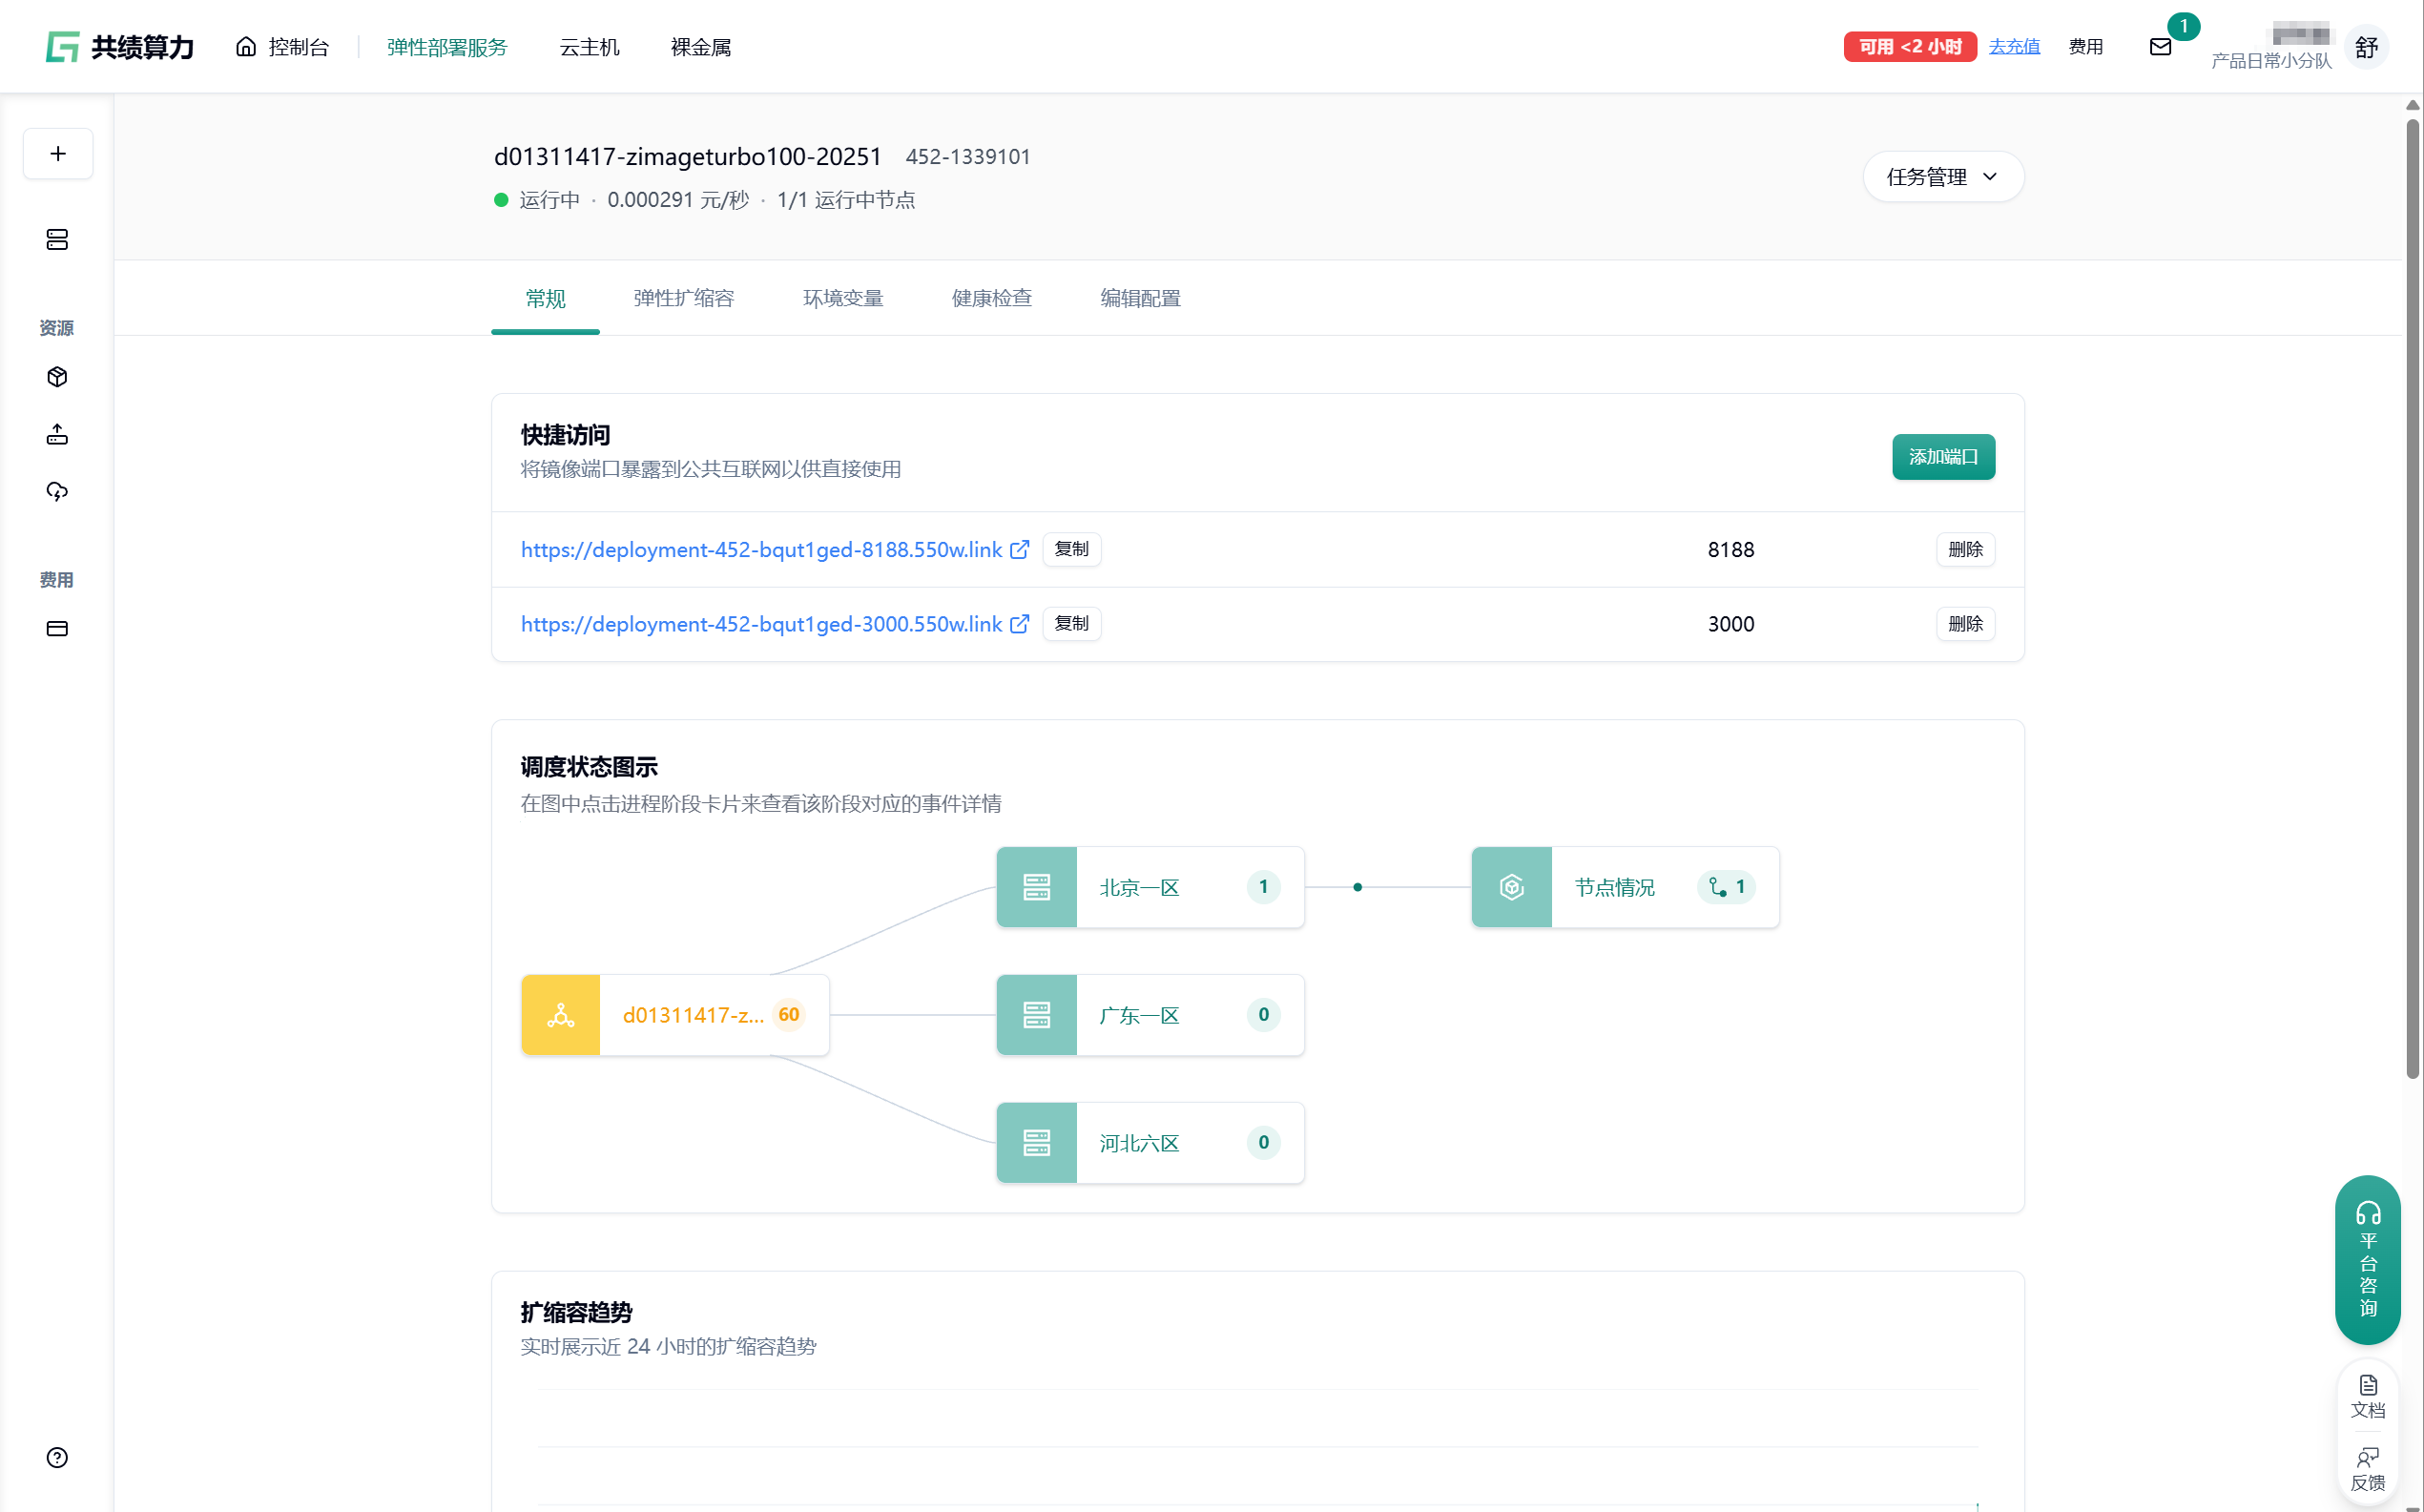Open the cube resource icon in the sidebar
Viewport: 2424px width, 1512px height.
coord(57,377)
